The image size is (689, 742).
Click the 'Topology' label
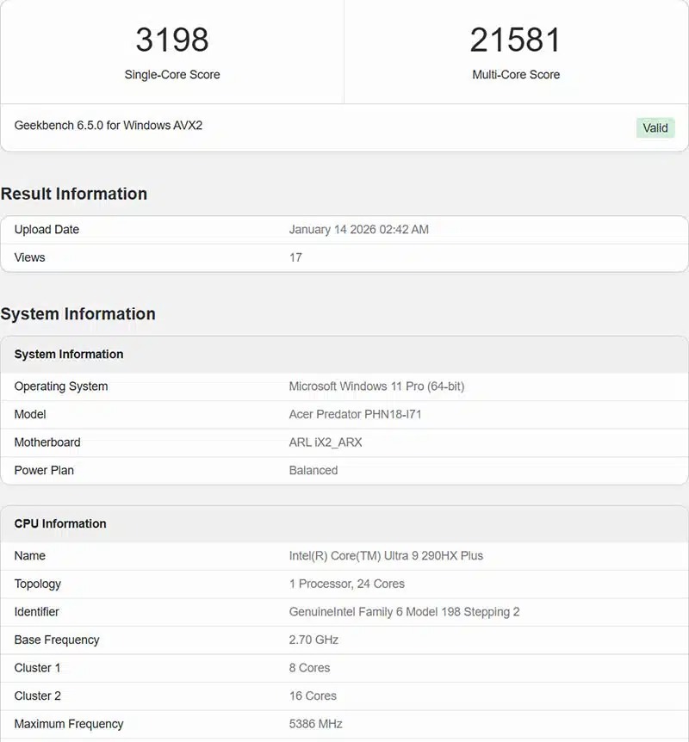37,584
